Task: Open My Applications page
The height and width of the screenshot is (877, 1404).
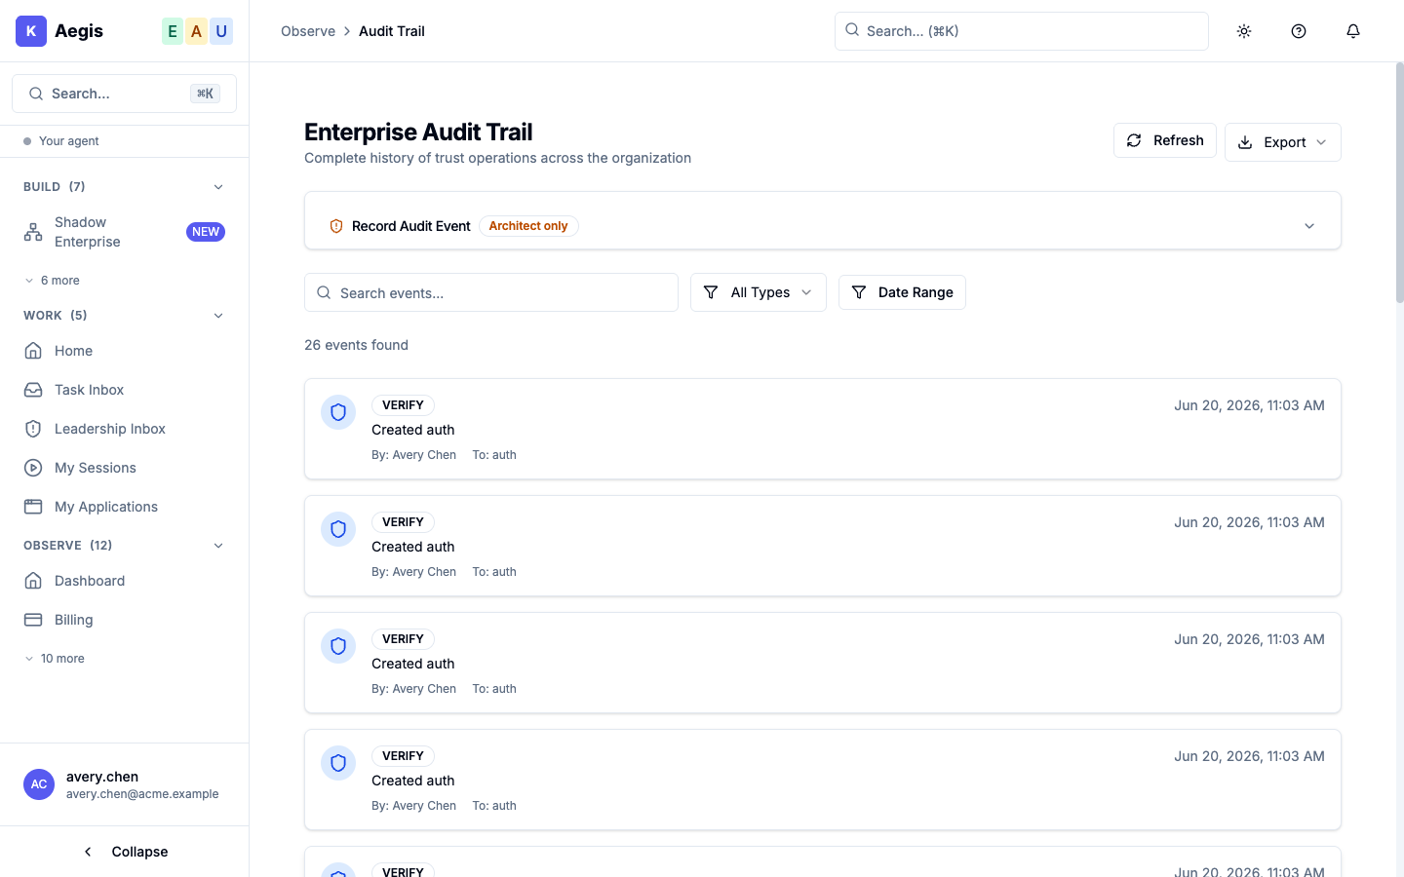Action: coord(124,507)
